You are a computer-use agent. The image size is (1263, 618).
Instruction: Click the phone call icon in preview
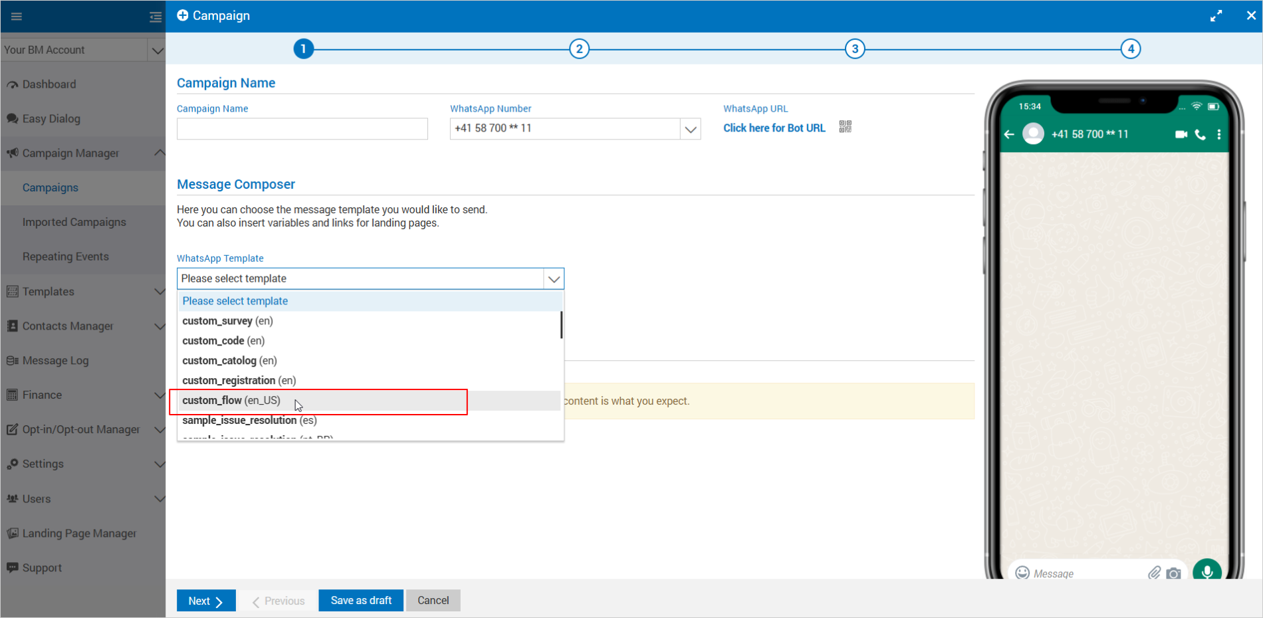point(1201,134)
